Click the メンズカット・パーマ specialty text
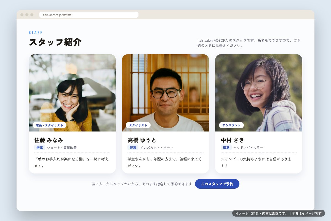The width and height of the screenshot is (331, 221). coord(157,148)
